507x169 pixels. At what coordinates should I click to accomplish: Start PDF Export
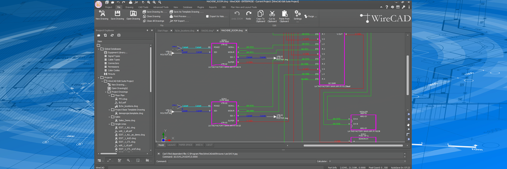coord(179,21)
